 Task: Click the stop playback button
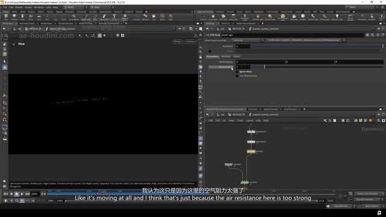[16, 194]
